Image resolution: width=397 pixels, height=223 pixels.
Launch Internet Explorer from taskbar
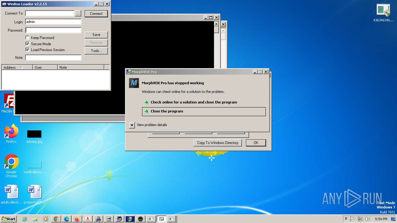tap(25, 219)
